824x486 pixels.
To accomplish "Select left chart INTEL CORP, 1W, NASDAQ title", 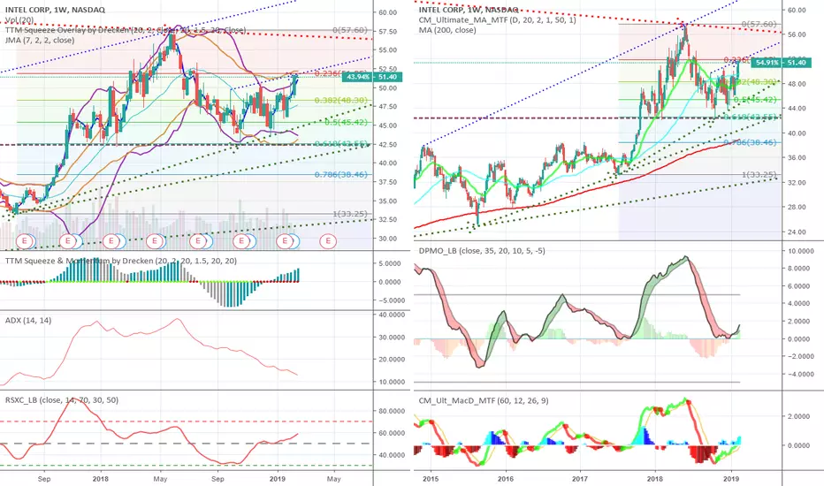I will pos(55,10).
